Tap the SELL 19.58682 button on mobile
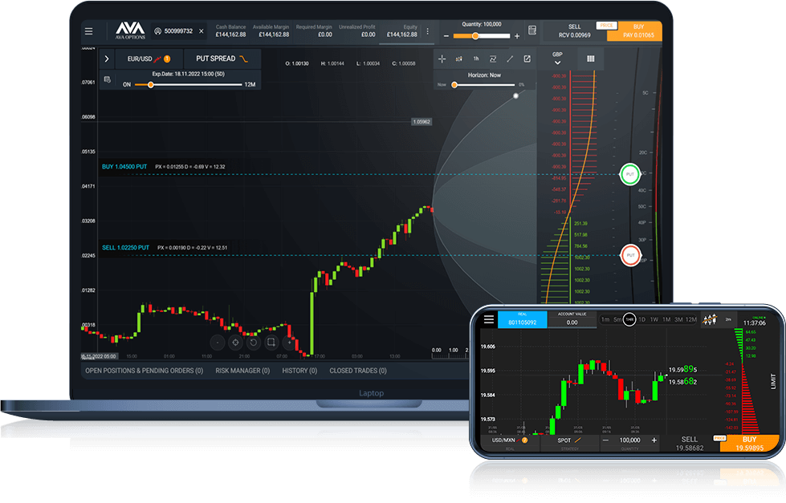This screenshot has width=786, height=503. click(689, 440)
